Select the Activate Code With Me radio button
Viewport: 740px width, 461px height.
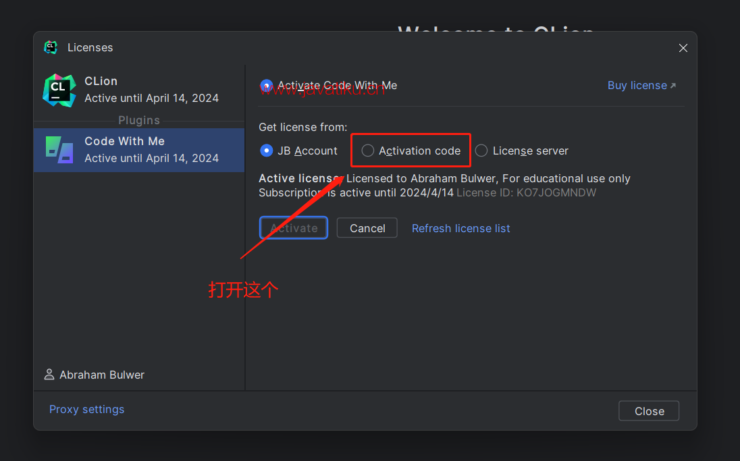(x=266, y=86)
